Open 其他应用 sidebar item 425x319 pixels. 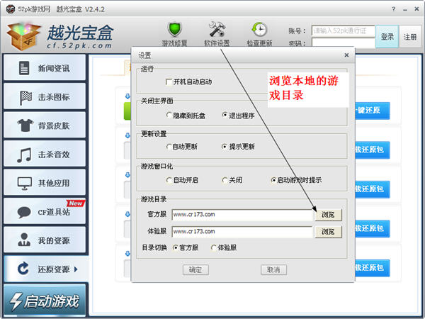45,183
